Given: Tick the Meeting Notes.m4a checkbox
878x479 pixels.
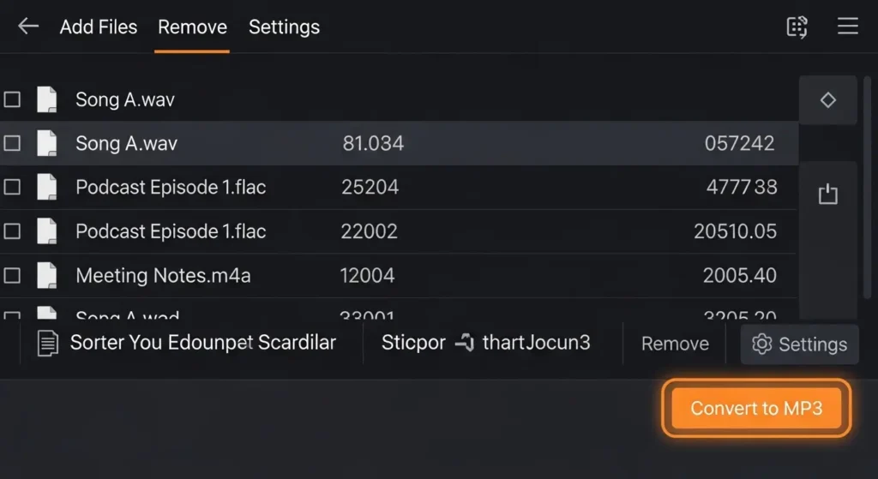Looking at the screenshot, I should tap(12, 276).
